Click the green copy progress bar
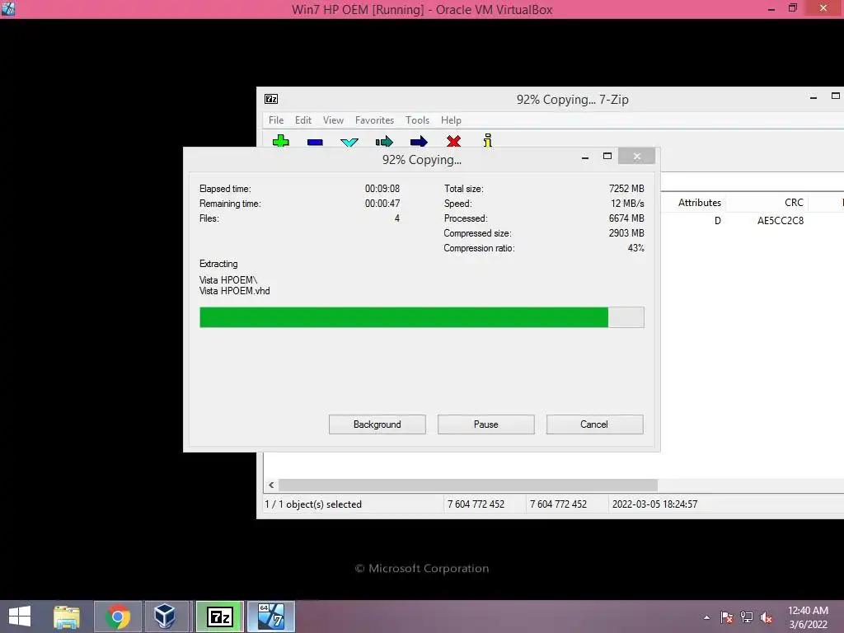Image resolution: width=844 pixels, height=633 pixels. [x=421, y=317]
